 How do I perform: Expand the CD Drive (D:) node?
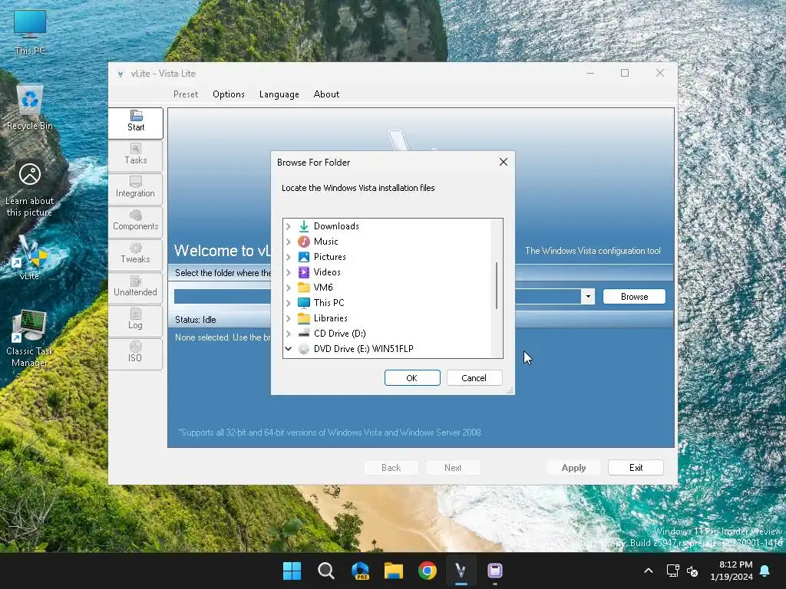coord(289,334)
